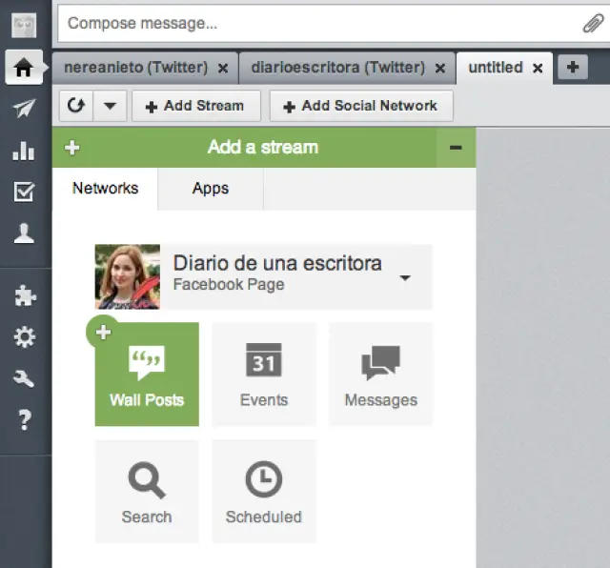The width and height of the screenshot is (610, 568).
Task: Click the attachment paperclip icon
Action: 593,23
